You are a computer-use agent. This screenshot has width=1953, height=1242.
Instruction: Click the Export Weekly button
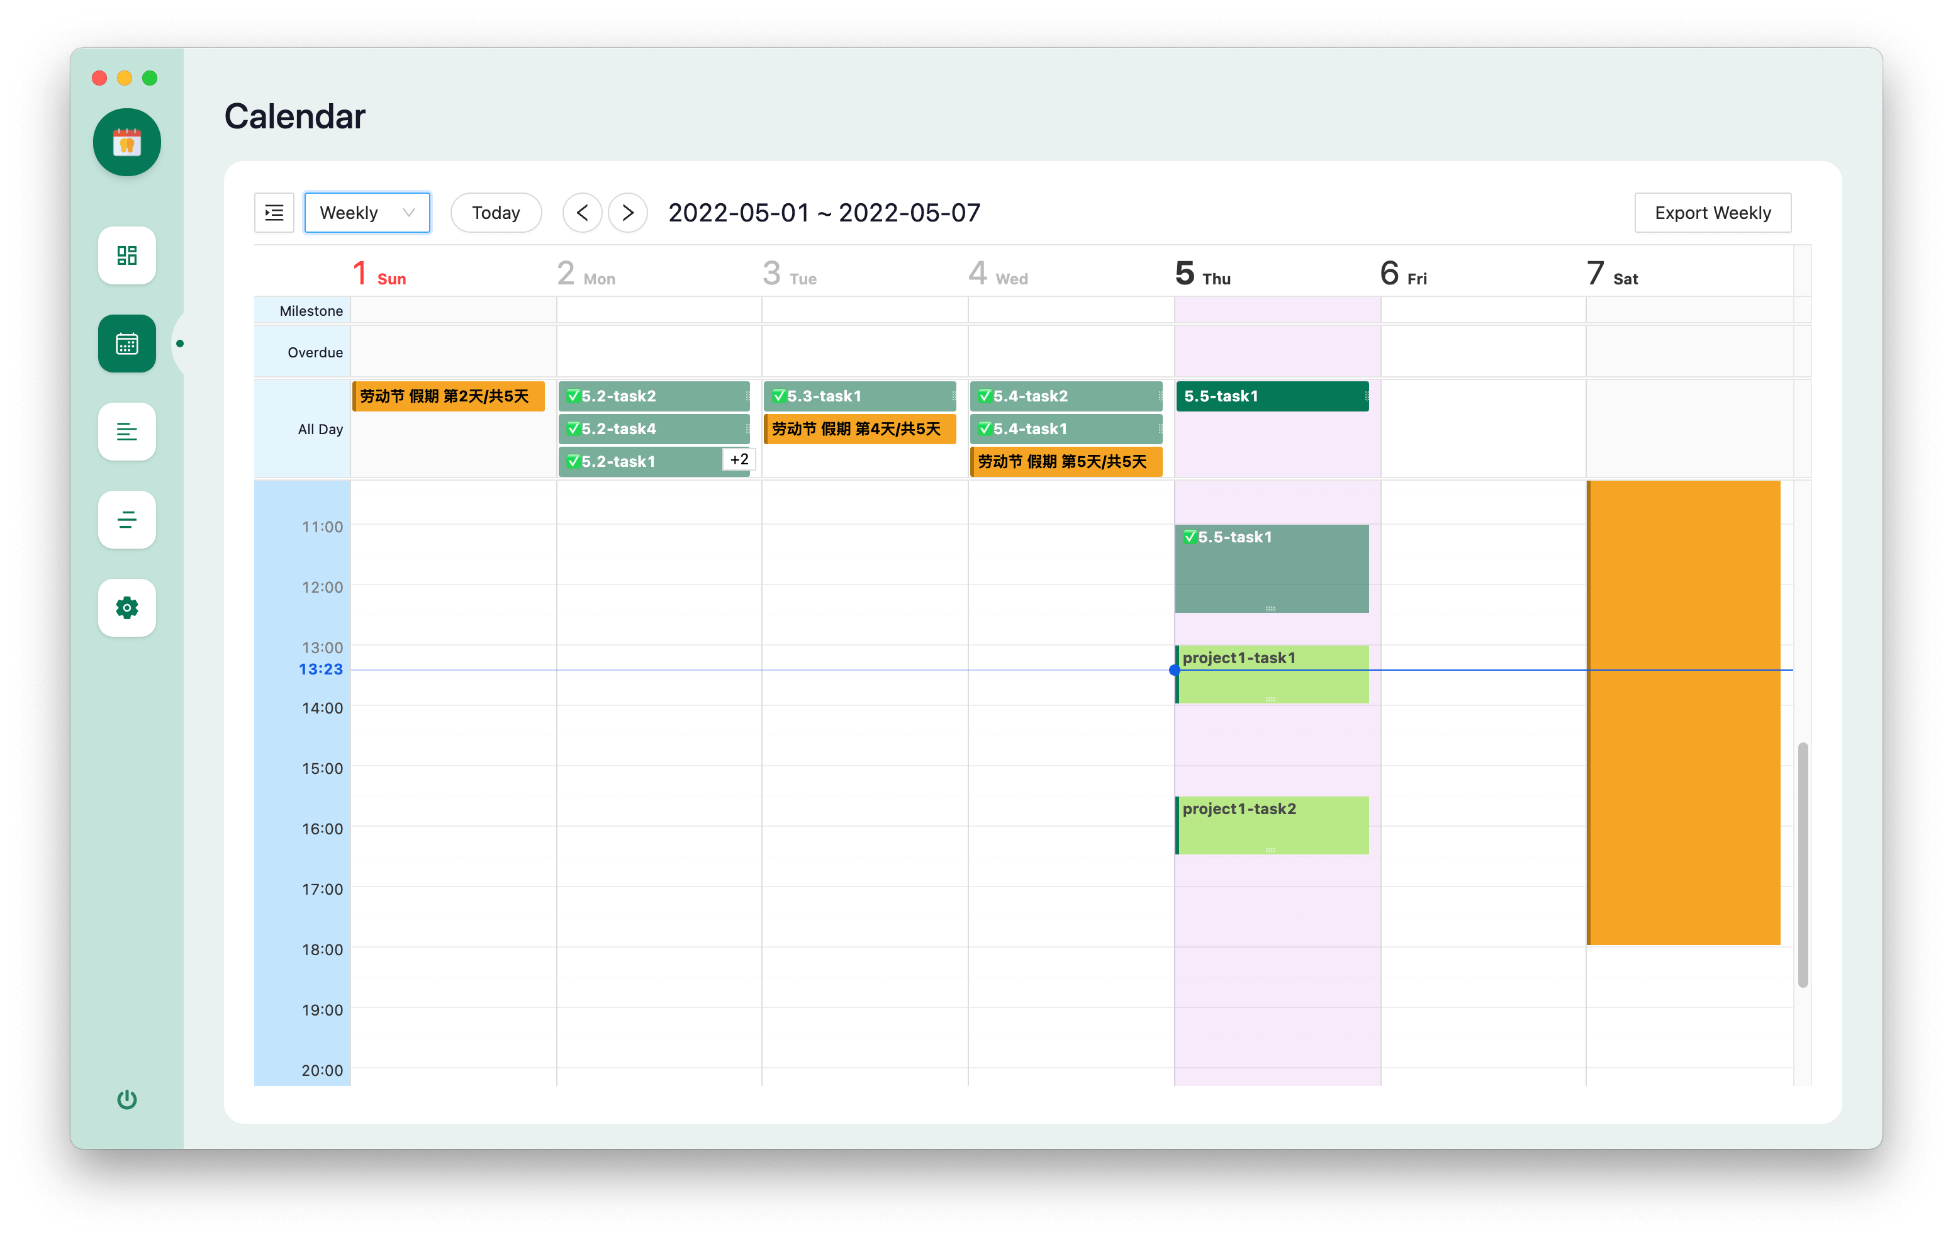pos(1712,213)
